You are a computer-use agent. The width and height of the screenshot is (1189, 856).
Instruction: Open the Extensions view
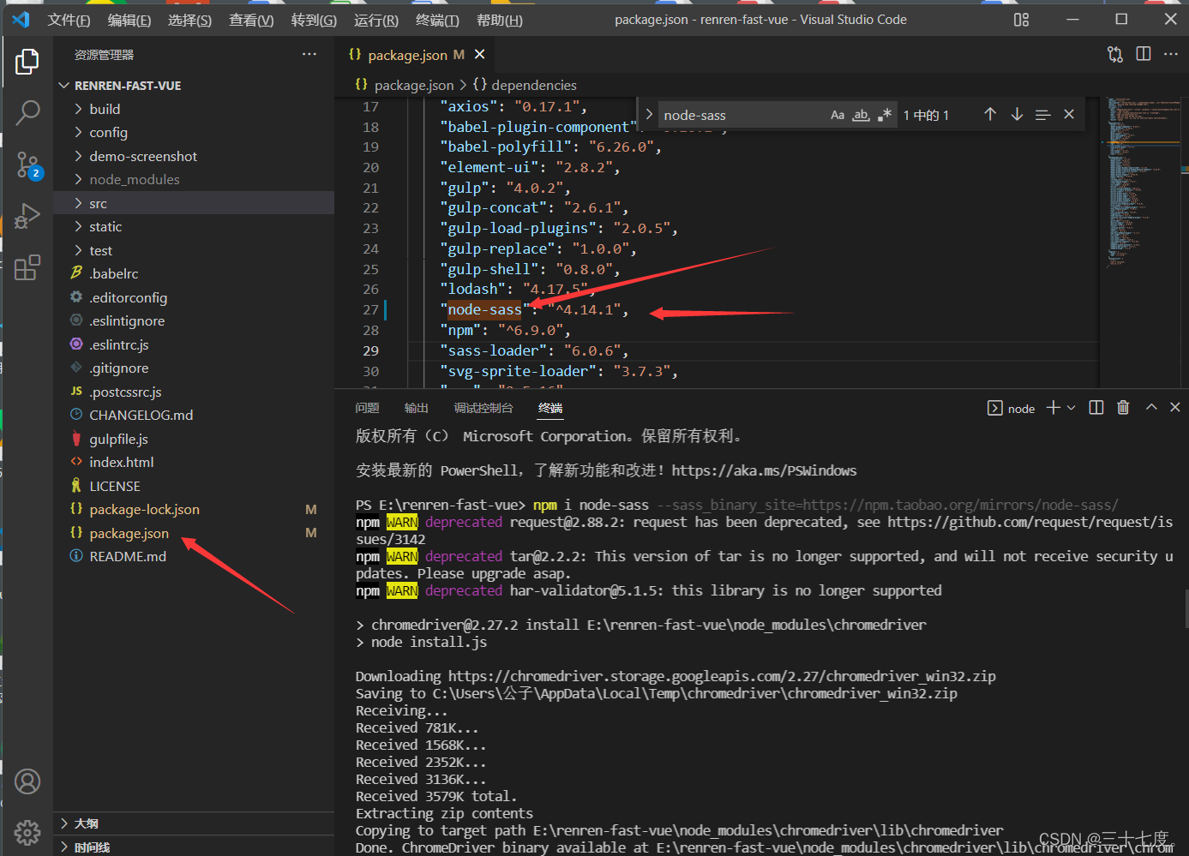click(27, 267)
